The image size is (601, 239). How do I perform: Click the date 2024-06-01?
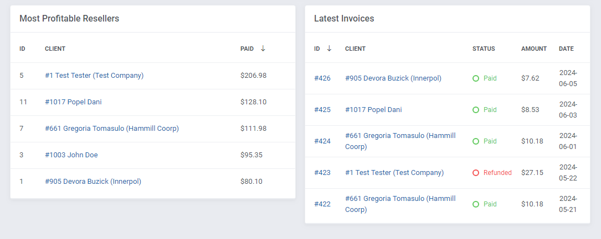point(568,141)
